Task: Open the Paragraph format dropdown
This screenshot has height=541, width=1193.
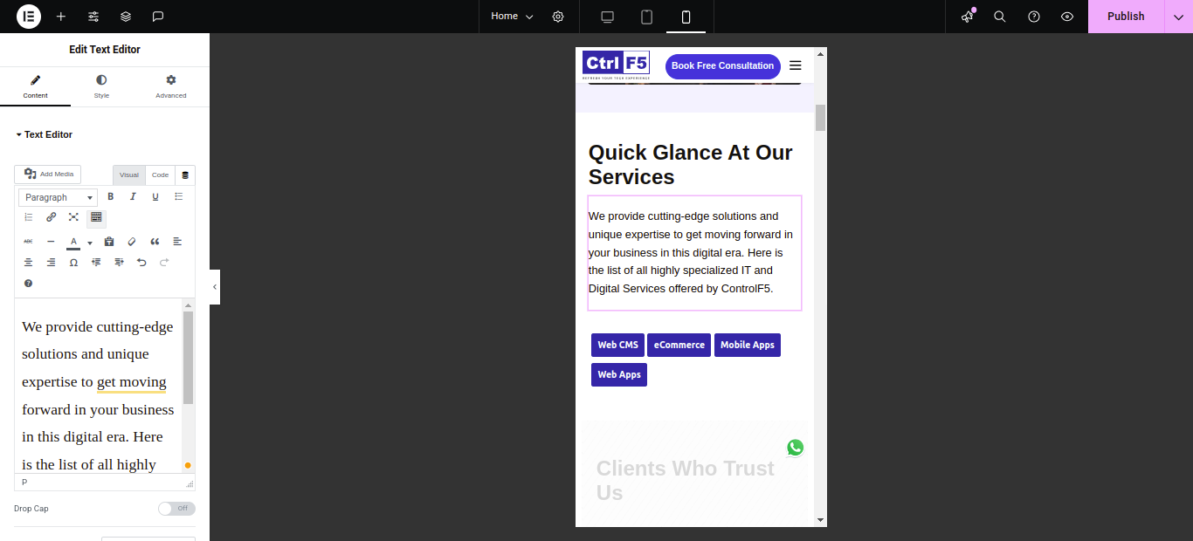Action: tap(59, 197)
